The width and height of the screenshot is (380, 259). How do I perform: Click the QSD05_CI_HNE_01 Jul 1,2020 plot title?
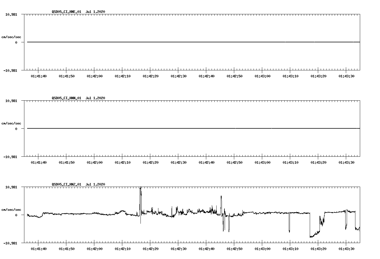[x=78, y=12]
